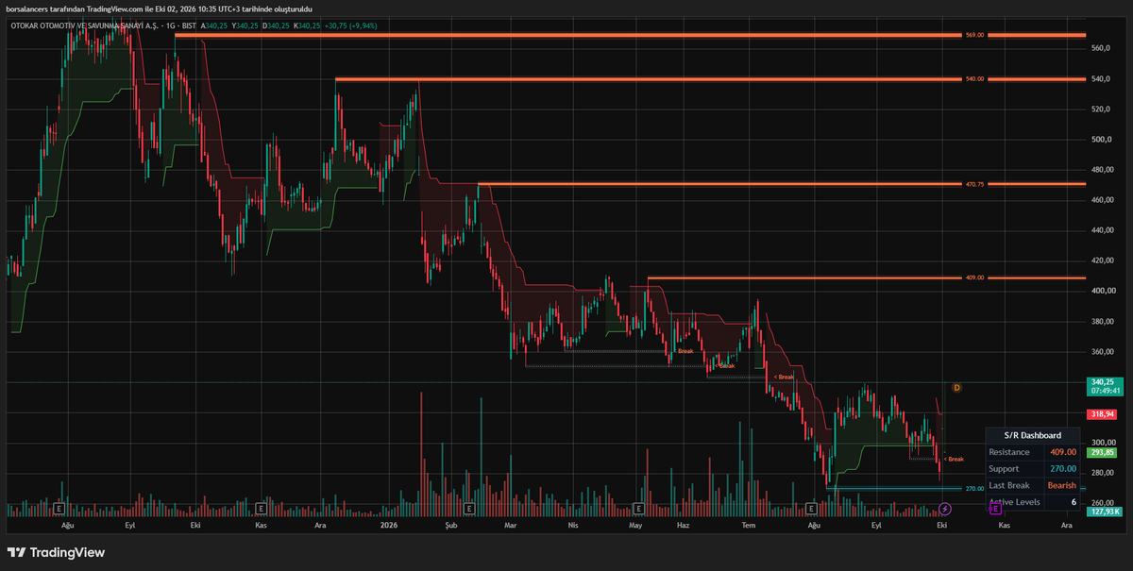The width and height of the screenshot is (1133, 571).
Task: Select the 270.00 label on the teal support line
Action: (x=974, y=489)
